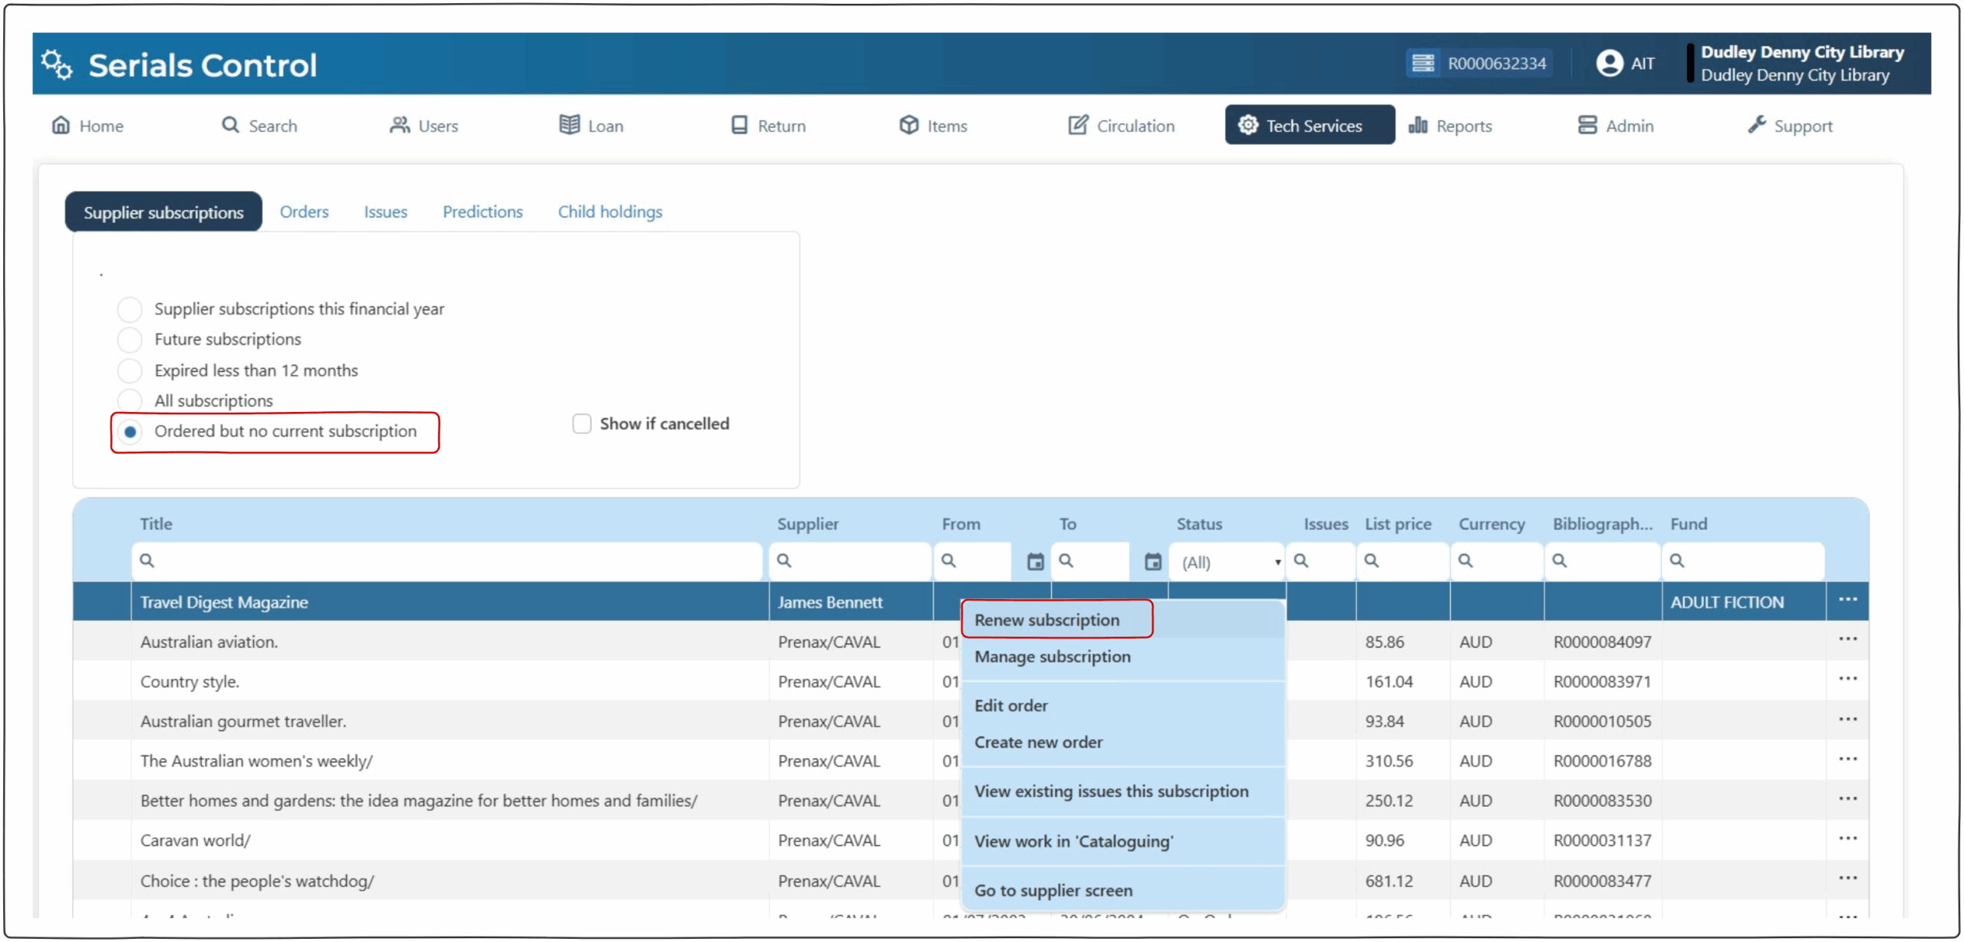Open row actions for Australian aviation
1964x942 pixels.
(x=1847, y=640)
